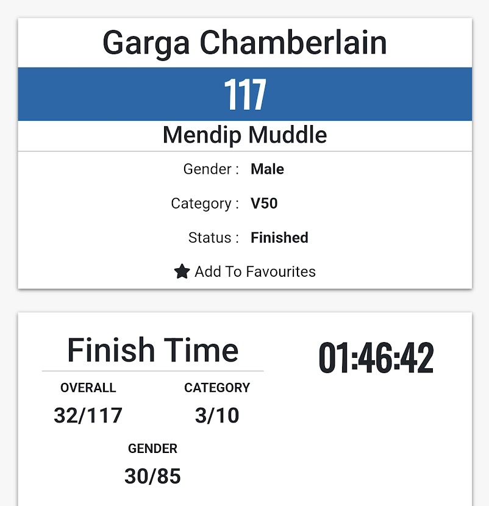Click the Gender field label
The width and height of the screenshot is (489, 506).
click(x=211, y=169)
